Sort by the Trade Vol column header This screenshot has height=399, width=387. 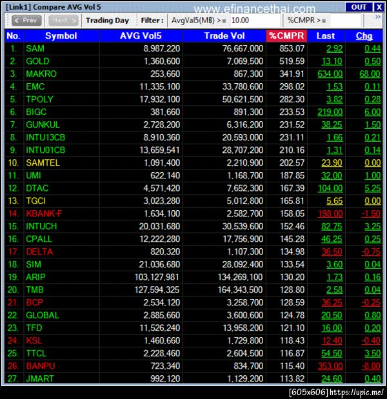224,36
